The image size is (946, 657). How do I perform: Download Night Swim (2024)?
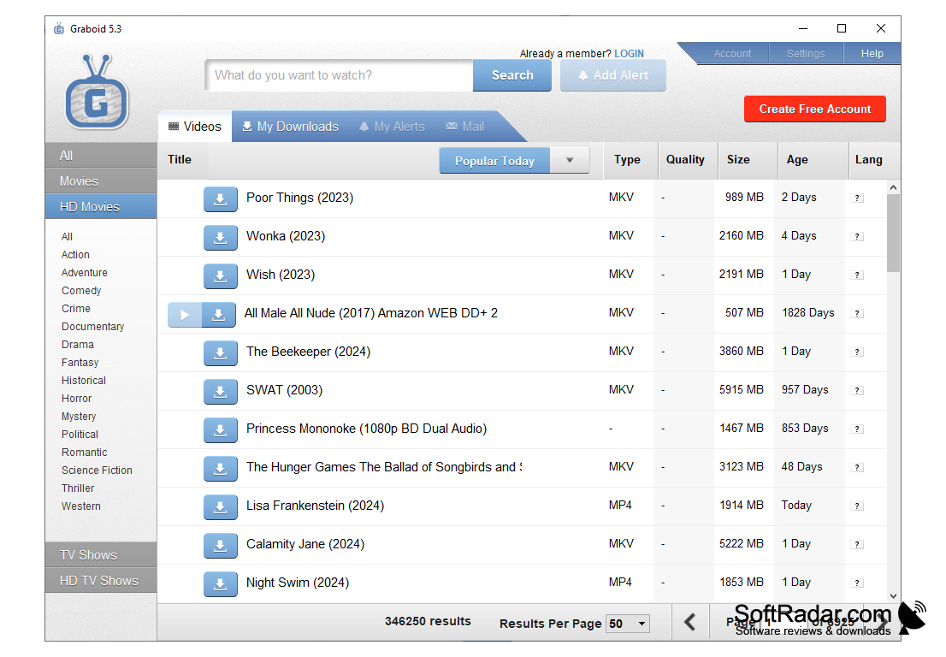click(221, 583)
